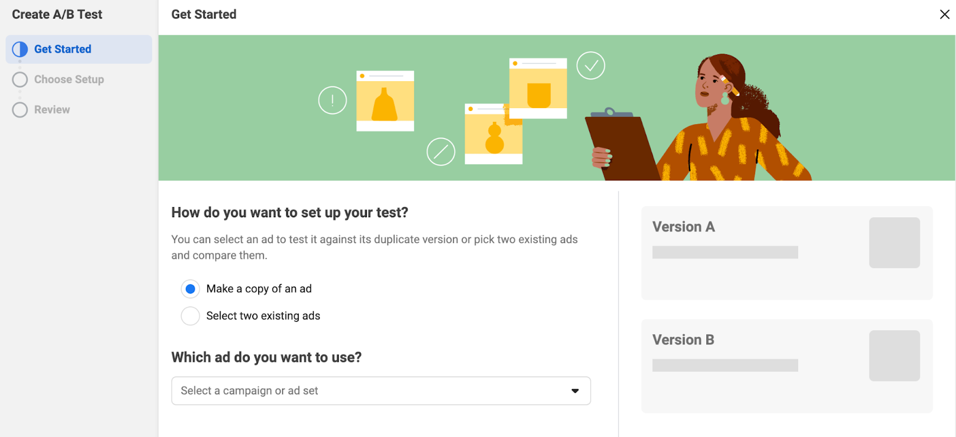Close the Create A/B Test dialog
The width and height of the screenshot is (956, 437).
[x=944, y=14]
